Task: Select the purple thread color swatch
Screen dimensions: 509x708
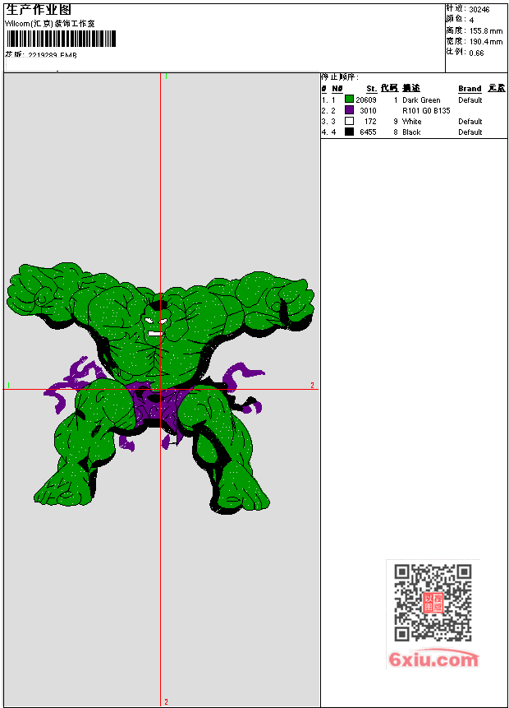Action: [349, 109]
